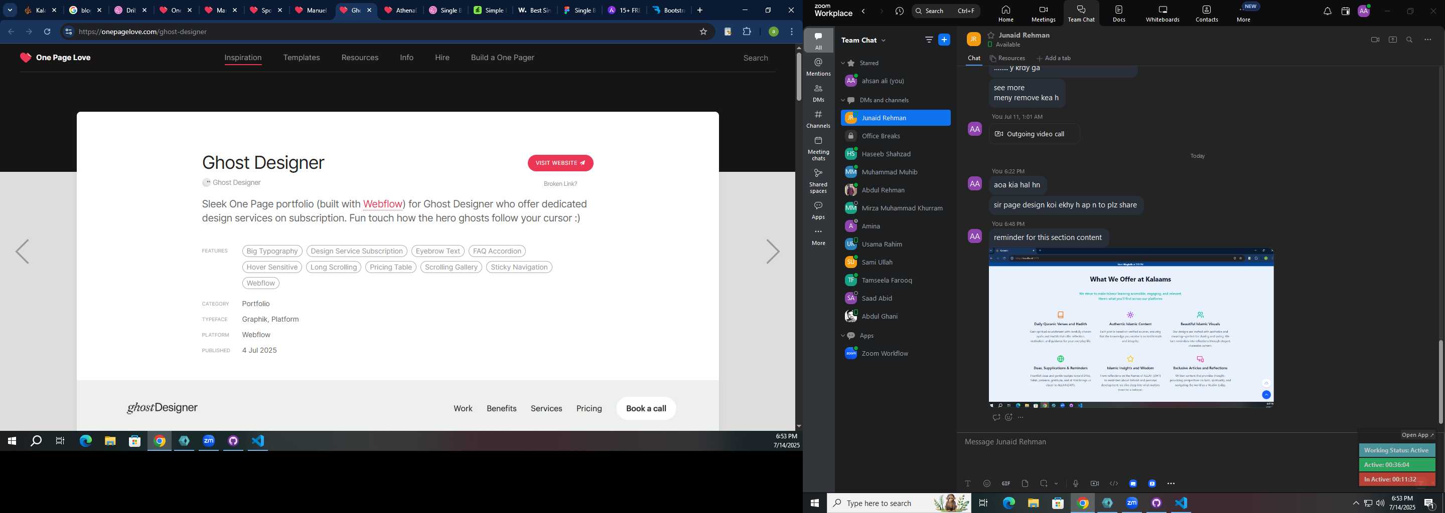
Task: Search within the Junaid Rehman chat
Action: [1410, 40]
